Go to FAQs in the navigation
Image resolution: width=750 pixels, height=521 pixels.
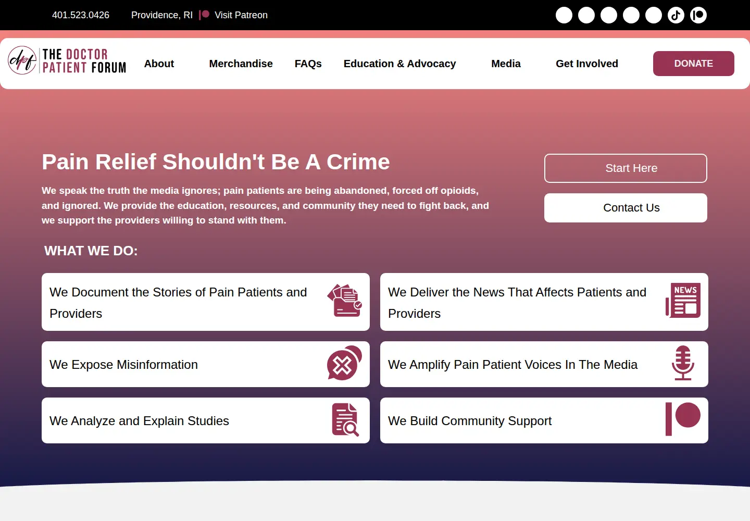[308, 64]
